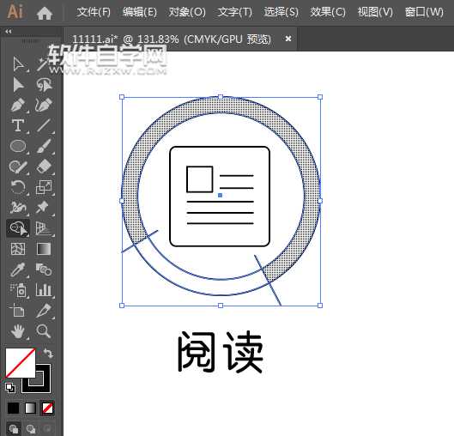The height and width of the screenshot is (436, 454).
Task: Select the Paintbrush tool
Action: click(x=44, y=146)
